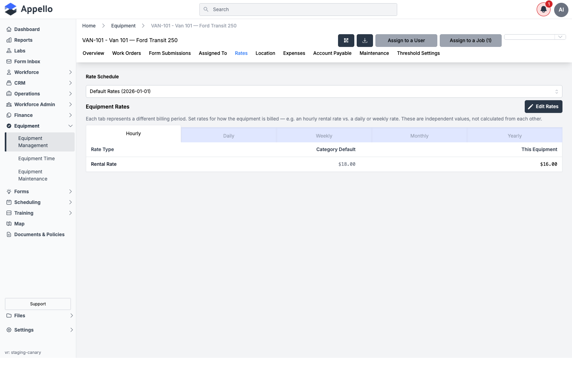Expand the Workforce menu chevron
The image size is (572, 365).
[x=70, y=72]
